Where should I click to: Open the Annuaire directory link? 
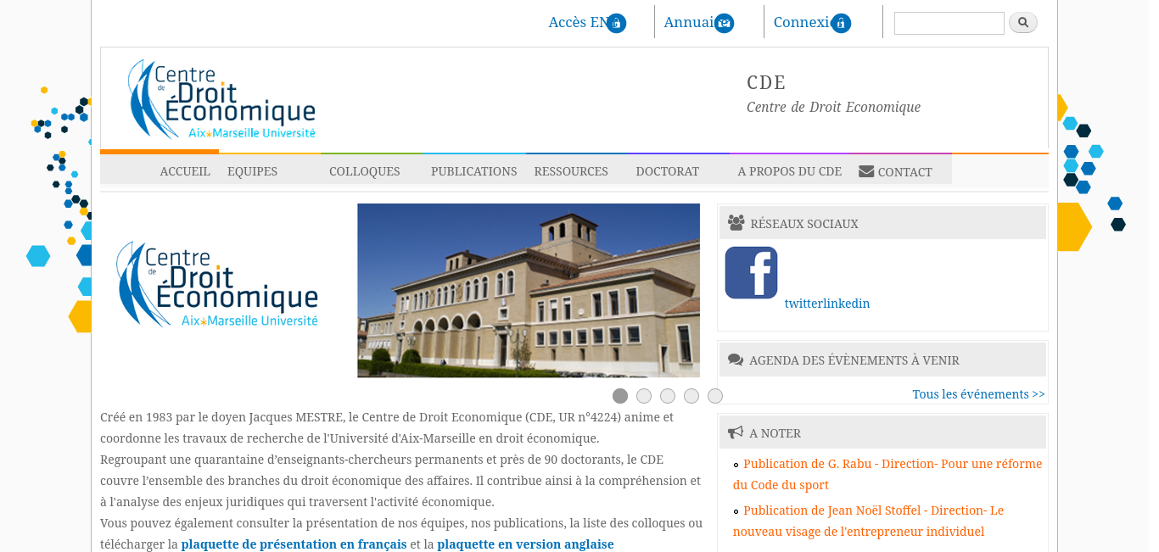coord(699,22)
